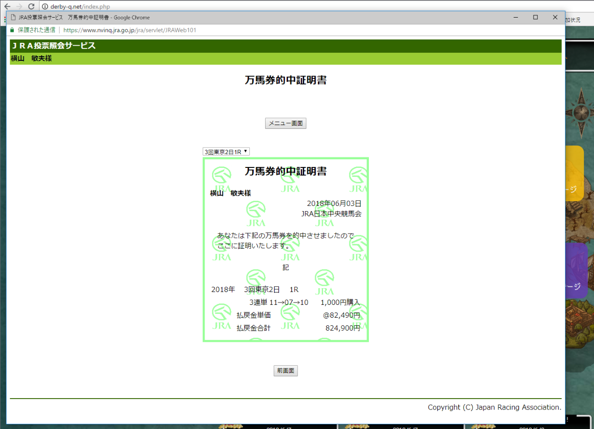Close the JRA投票照会サービス popup window
The width and height of the screenshot is (594, 429).
pos(555,18)
